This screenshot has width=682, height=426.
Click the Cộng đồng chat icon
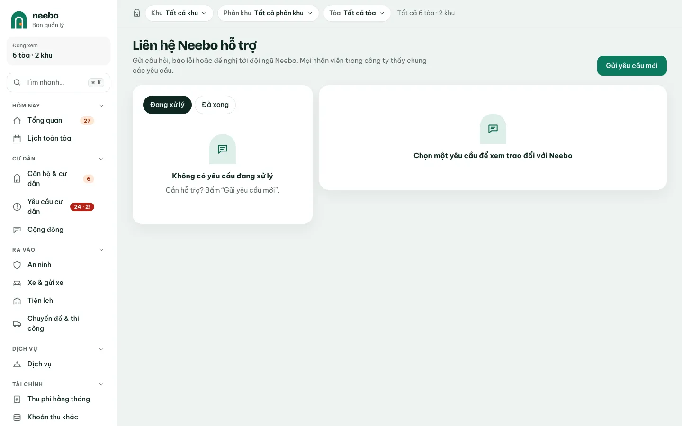[x=17, y=230]
